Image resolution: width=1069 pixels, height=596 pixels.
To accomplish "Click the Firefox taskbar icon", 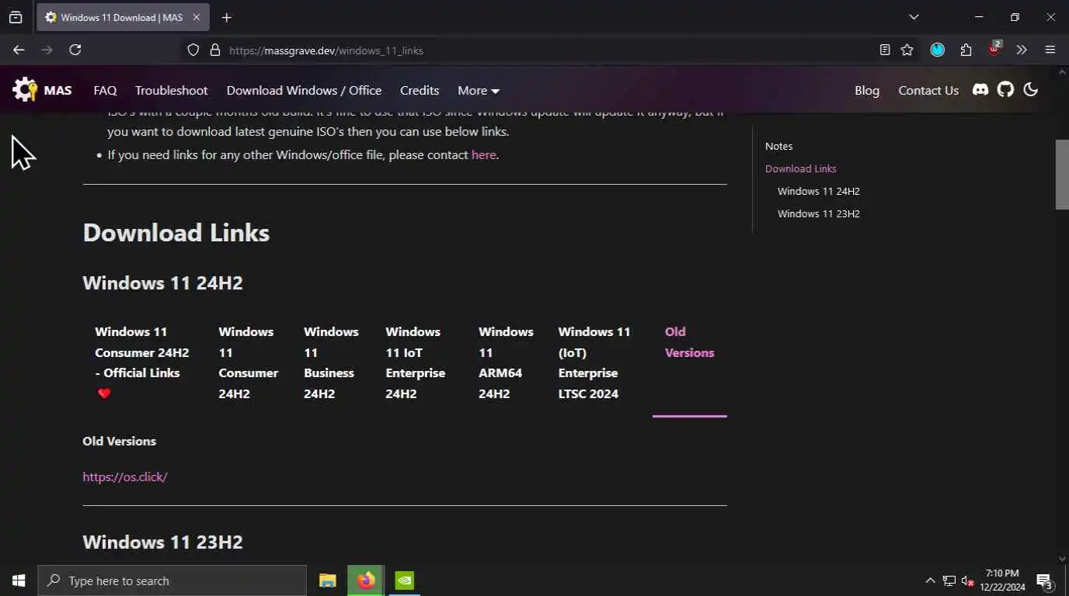I will pos(366,580).
